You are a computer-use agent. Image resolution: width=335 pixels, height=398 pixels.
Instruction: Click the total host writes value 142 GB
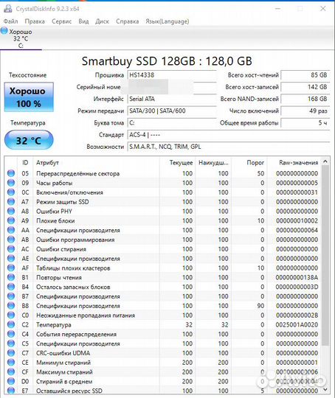click(x=305, y=87)
